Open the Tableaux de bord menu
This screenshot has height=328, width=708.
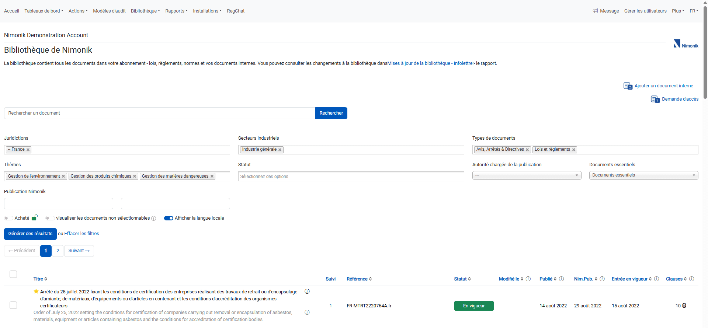[44, 11]
